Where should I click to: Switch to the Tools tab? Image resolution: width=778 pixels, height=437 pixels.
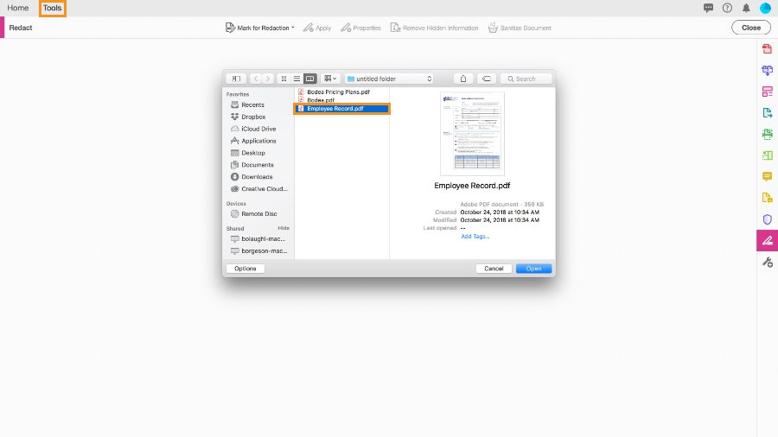coord(52,8)
